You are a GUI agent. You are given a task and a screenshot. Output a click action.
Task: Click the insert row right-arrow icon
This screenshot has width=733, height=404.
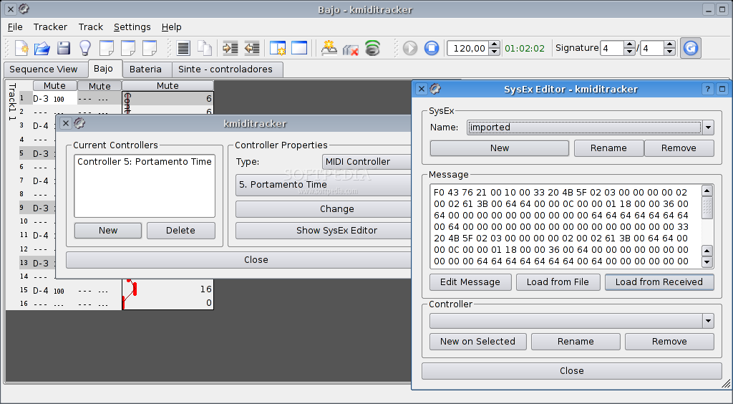coord(230,48)
